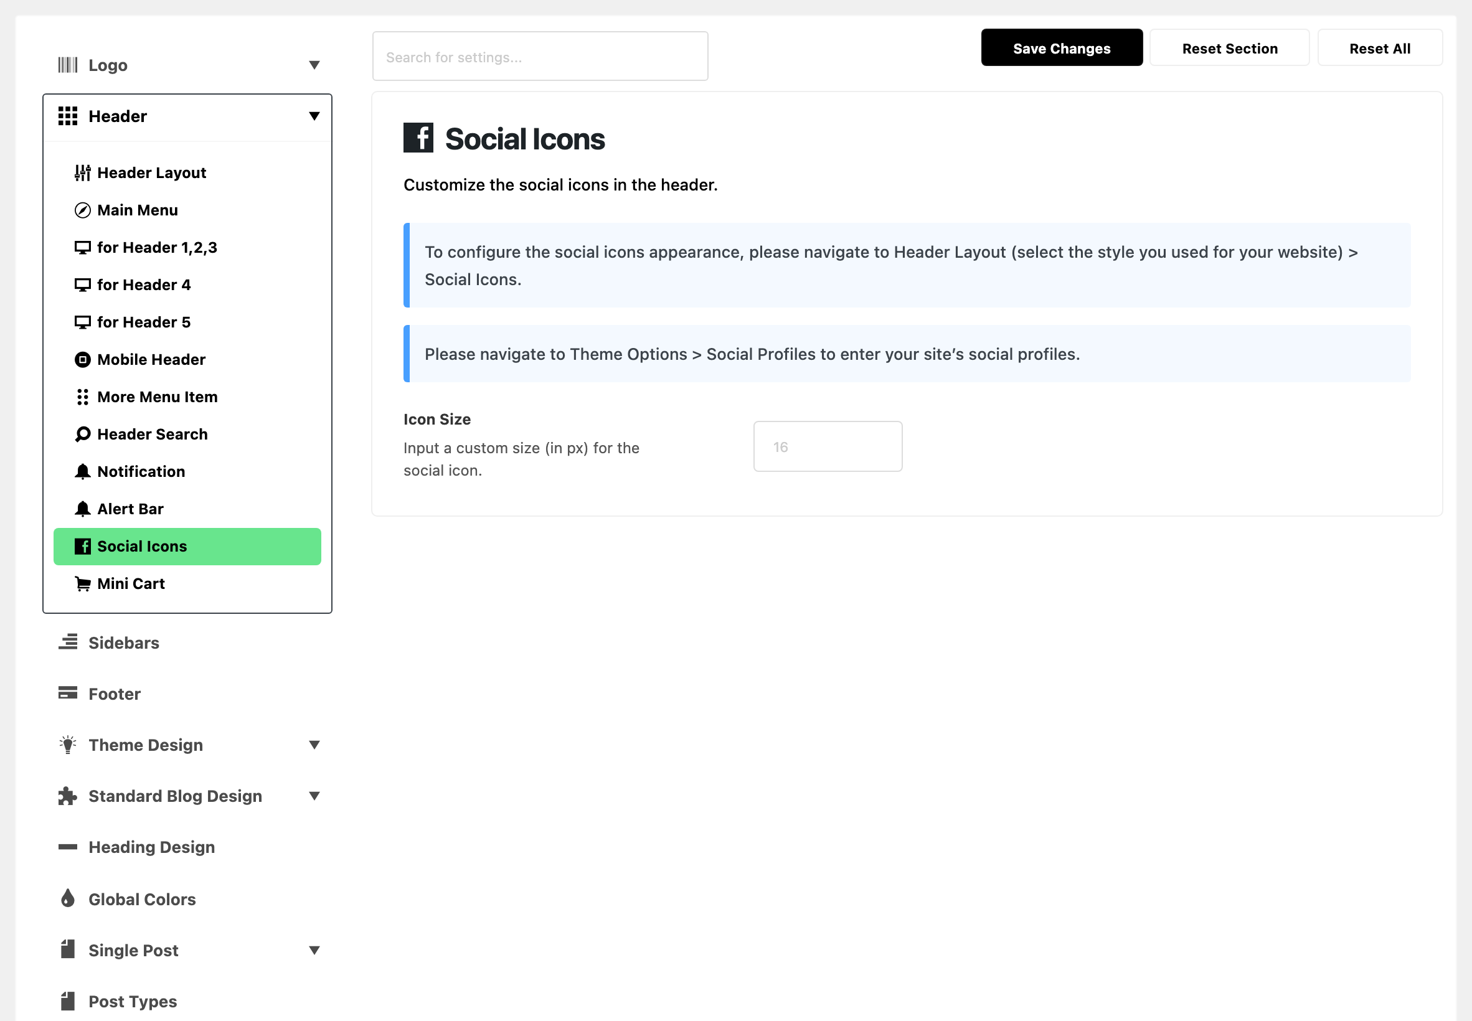Click Save Changes button
Viewport: 1472px width, 1021px height.
pos(1061,48)
